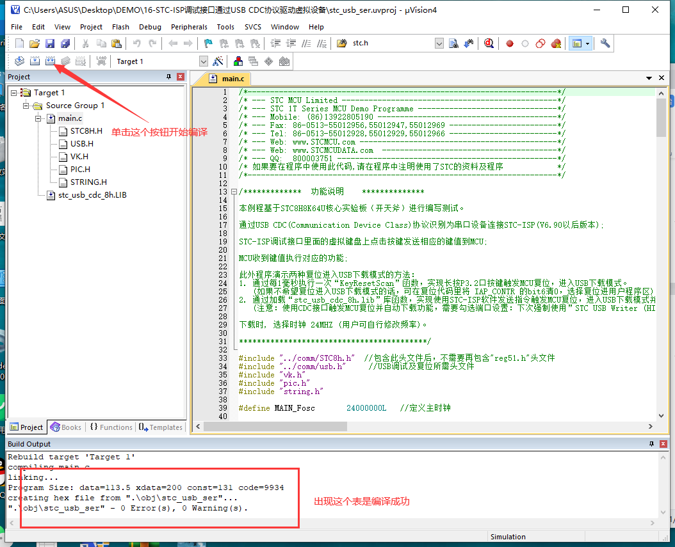Close the Build Output panel
This screenshot has width=675, height=547.
coord(663,444)
